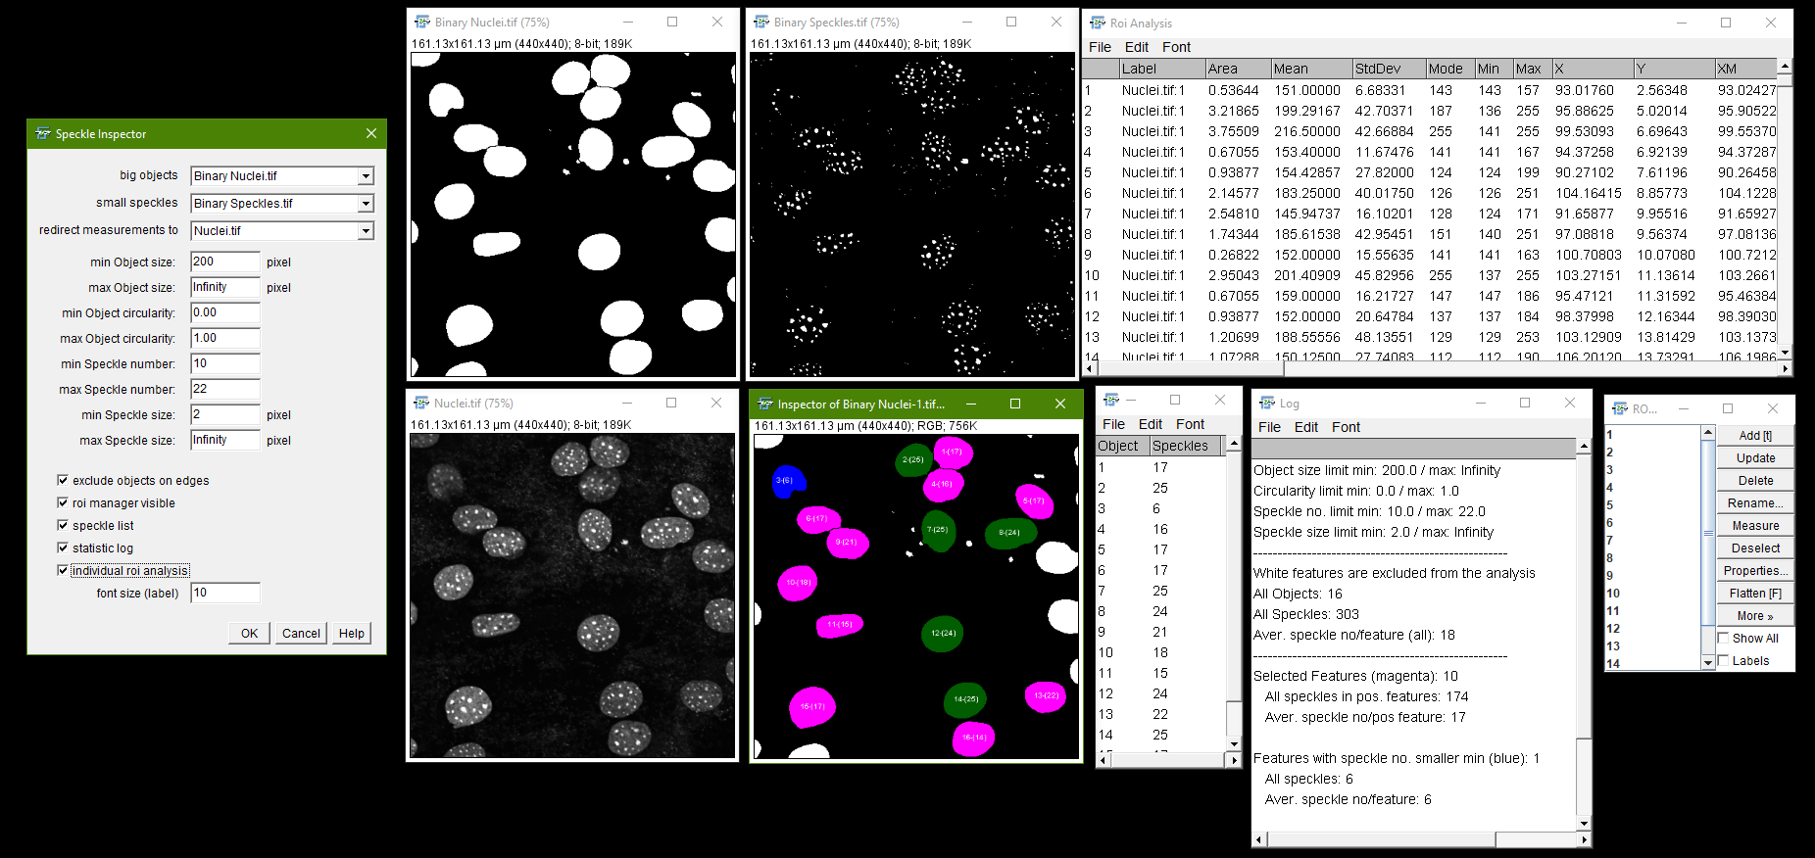This screenshot has width=1815, height=858.
Task: Cancel the Speckle Inspector dialog
Action: pyautogui.click(x=301, y=634)
